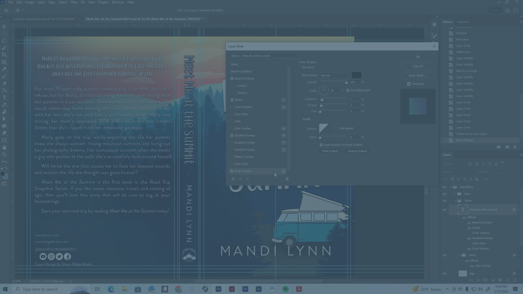This screenshot has width=523, height=294.
Task: Click the fx add-style icon in Layer Style dialog
Action: click(x=233, y=179)
